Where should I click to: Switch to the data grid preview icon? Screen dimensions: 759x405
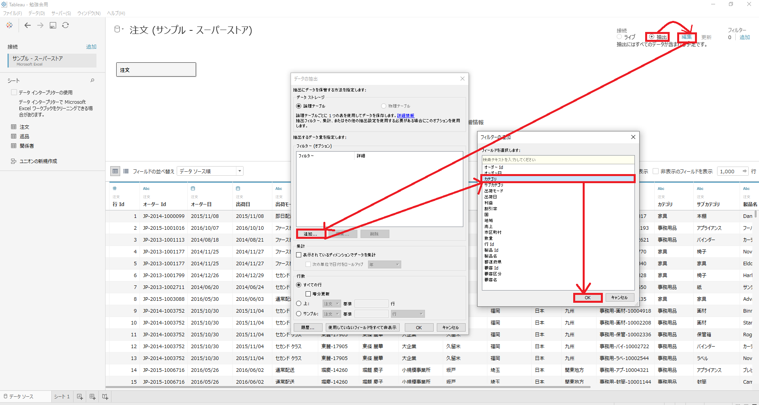115,171
